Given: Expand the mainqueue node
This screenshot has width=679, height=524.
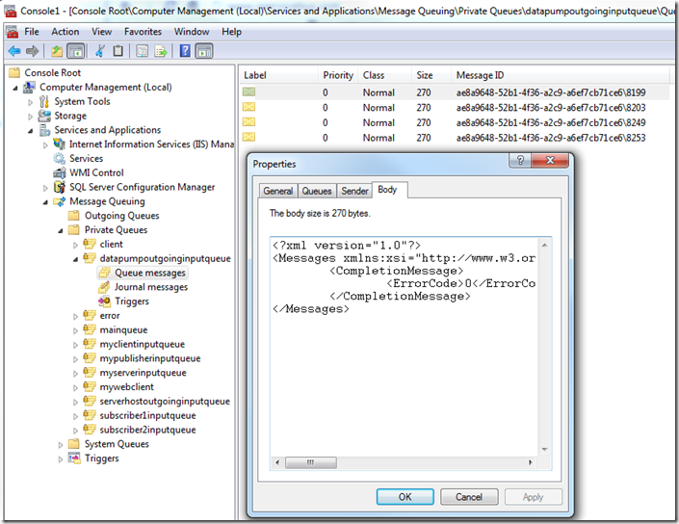Looking at the screenshot, I should coord(76,331).
